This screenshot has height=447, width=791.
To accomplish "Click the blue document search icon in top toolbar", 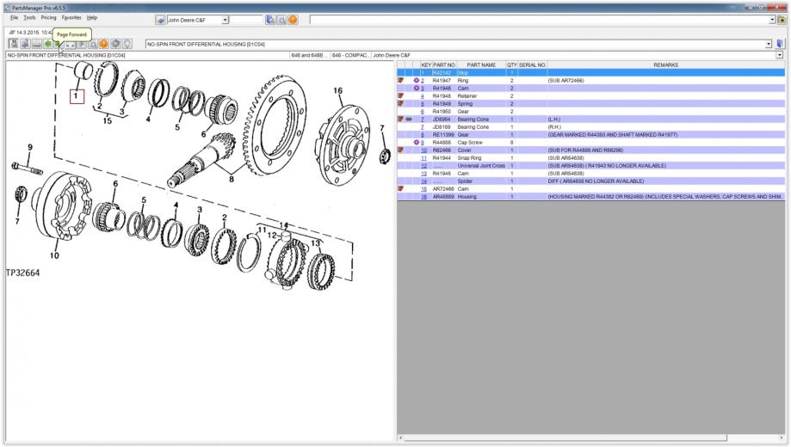I will [x=271, y=20].
